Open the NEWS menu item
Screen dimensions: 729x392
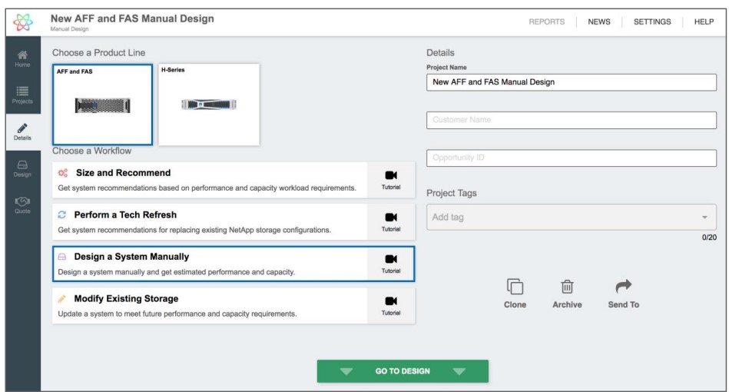598,22
